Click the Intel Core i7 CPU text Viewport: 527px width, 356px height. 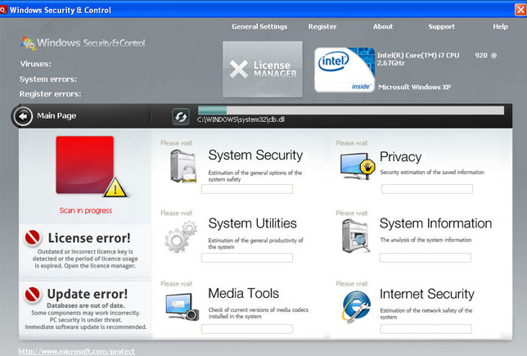[x=437, y=59]
